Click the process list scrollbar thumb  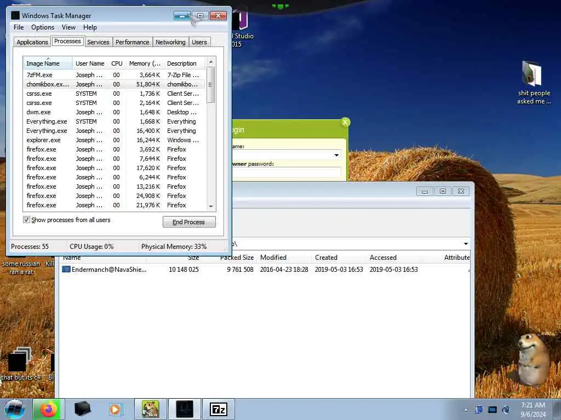click(x=211, y=85)
